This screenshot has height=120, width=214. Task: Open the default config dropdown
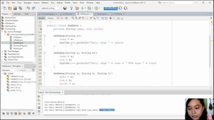(x=50, y=8)
